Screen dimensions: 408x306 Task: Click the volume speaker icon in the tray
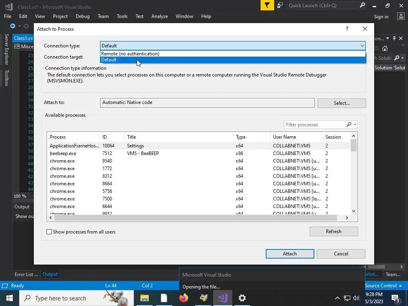356,298
